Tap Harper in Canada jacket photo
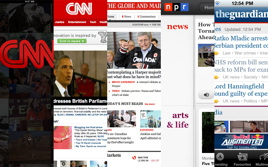This screenshot has height=167, width=268. pyautogui.click(x=134, y=50)
